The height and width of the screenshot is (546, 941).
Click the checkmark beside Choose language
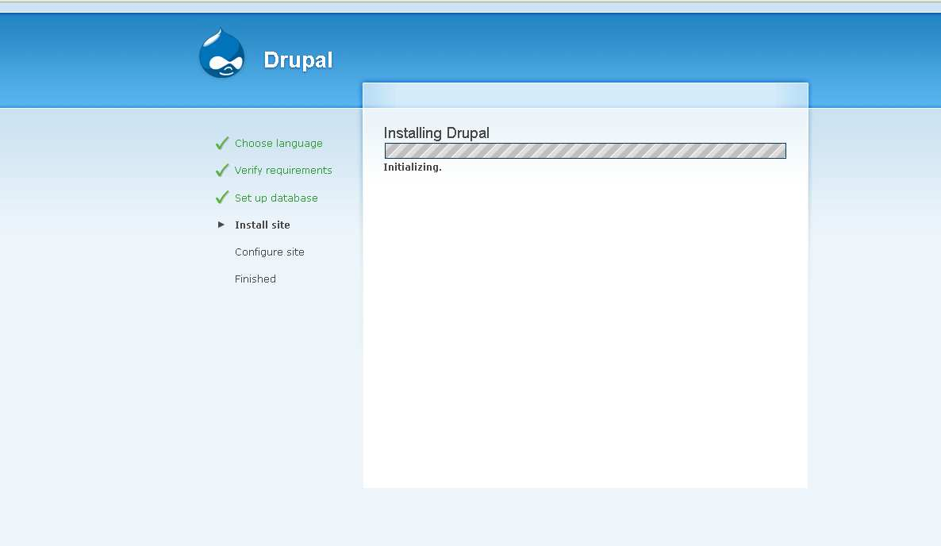(222, 143)
